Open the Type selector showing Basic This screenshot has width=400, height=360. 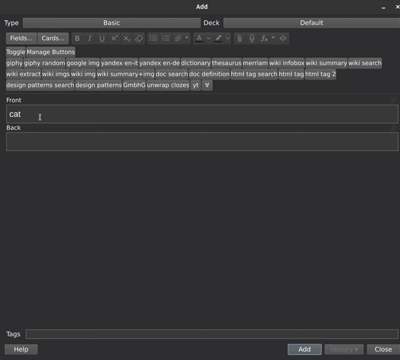[111, 23]
